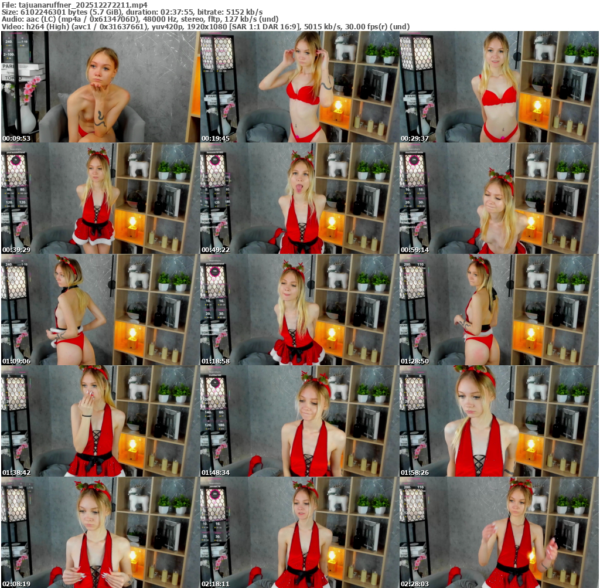Select the thumbnail at 01:48:34

click(x=299, y=421)
